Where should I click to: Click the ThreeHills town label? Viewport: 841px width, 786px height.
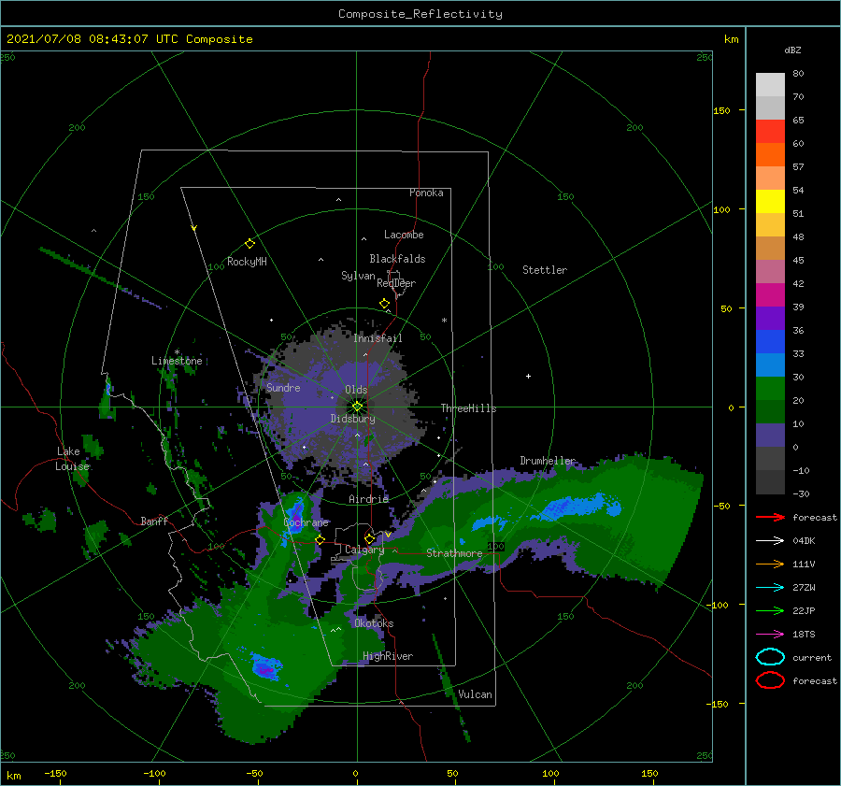pyautogui.click(x=468, y=408)
